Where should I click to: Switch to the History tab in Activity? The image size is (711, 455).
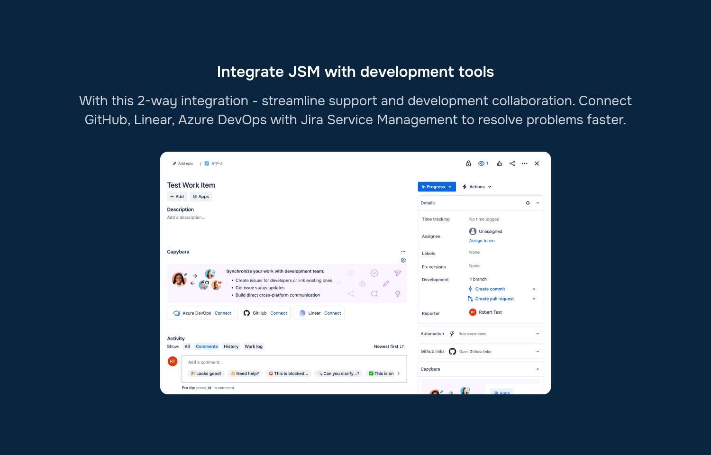coord(231,346)
